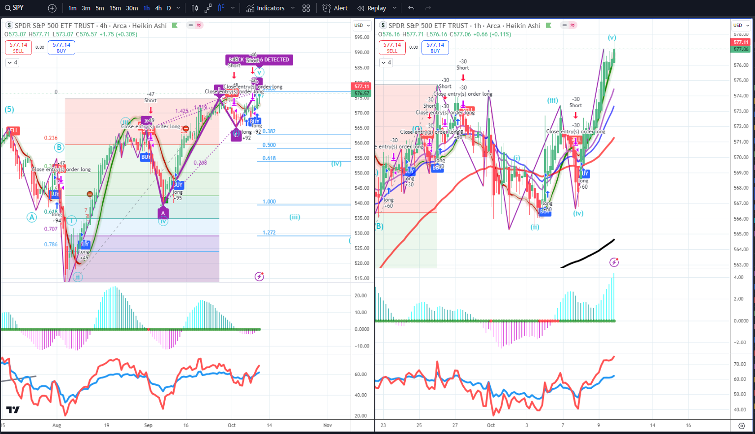Toggle the pink approx-equal pill on 4h chart
The image size is (755, 434).
(x=199, y=25)
